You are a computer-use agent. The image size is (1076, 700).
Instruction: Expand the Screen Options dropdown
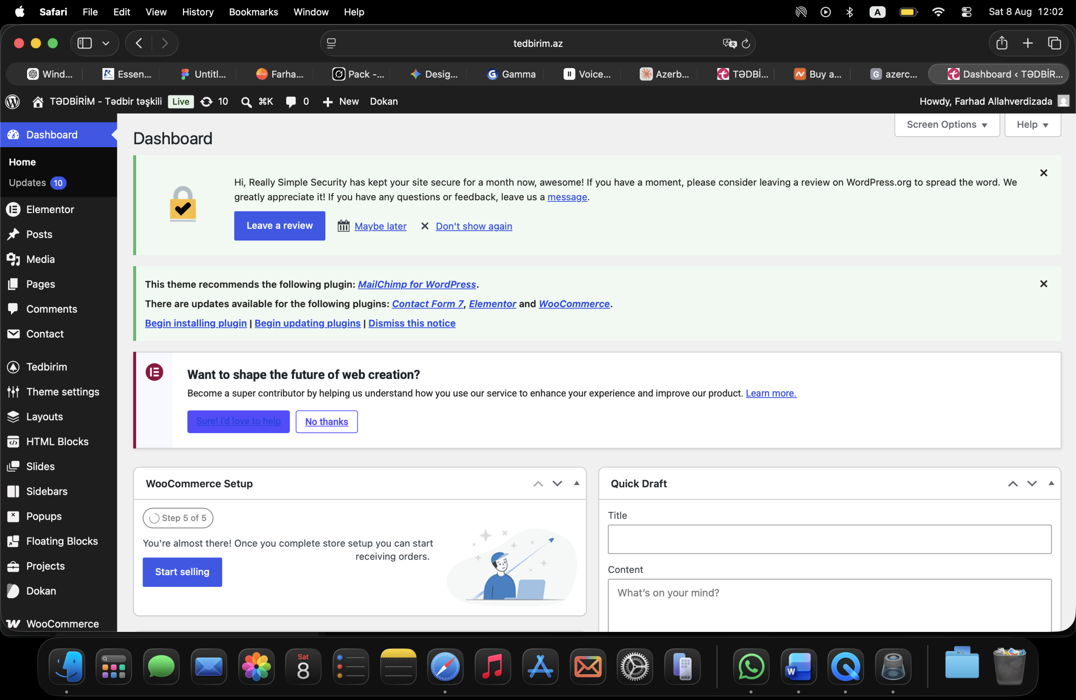click(x=947, y=124)
